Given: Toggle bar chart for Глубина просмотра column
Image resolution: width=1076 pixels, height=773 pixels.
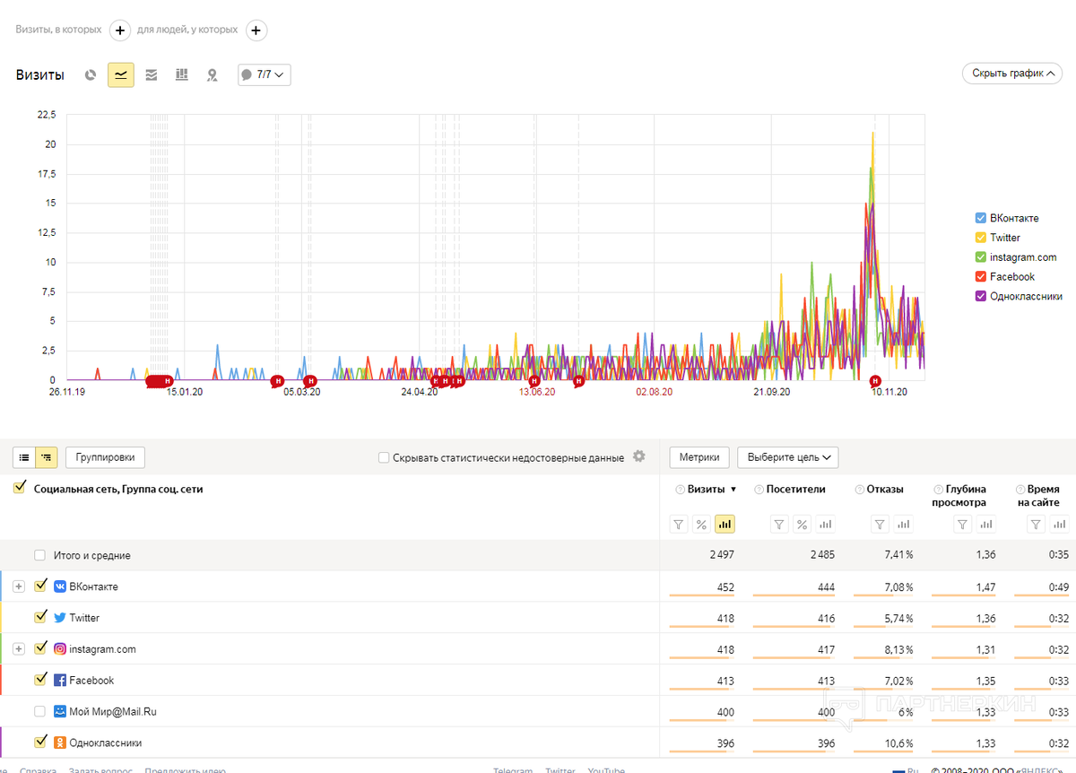Looking at the screenshot, I should (985, 524).
